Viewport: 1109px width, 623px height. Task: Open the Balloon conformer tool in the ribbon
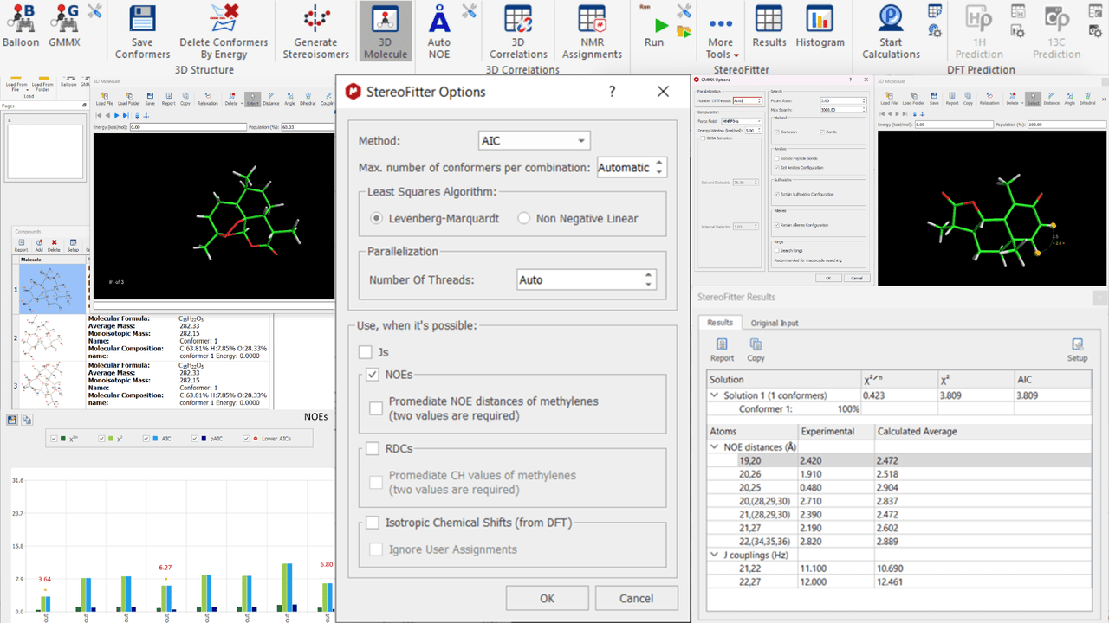click(x=21, y=26)
